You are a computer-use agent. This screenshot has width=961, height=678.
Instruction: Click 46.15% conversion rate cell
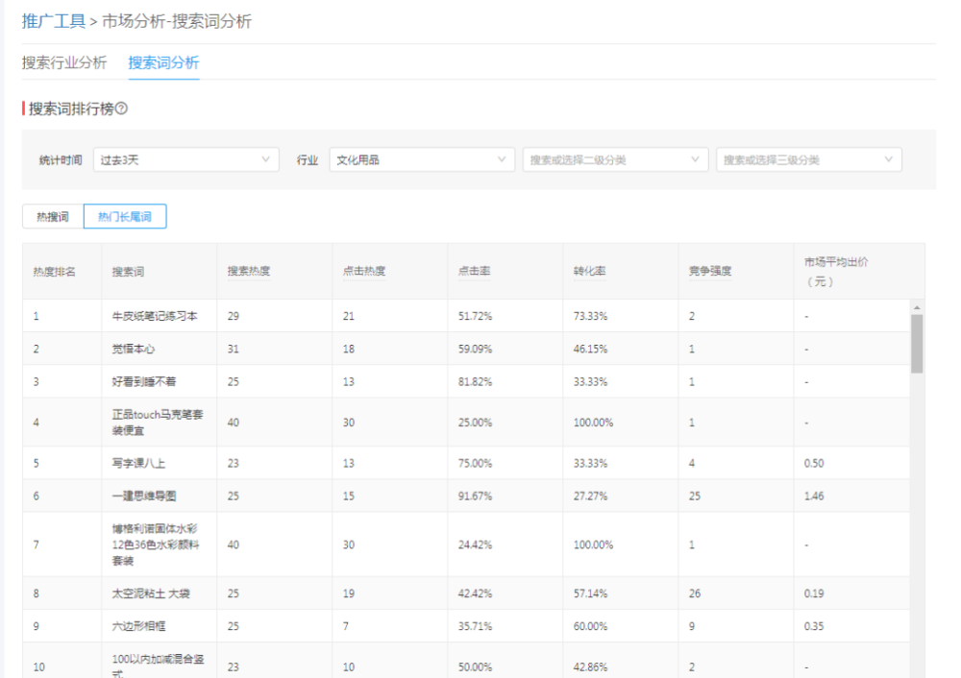pyautogui.click(x=590, y=350)
